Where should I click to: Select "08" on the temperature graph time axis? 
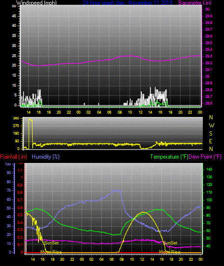tap(122, 259)
